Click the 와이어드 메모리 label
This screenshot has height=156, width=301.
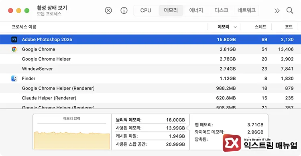(x=209, y=132)
